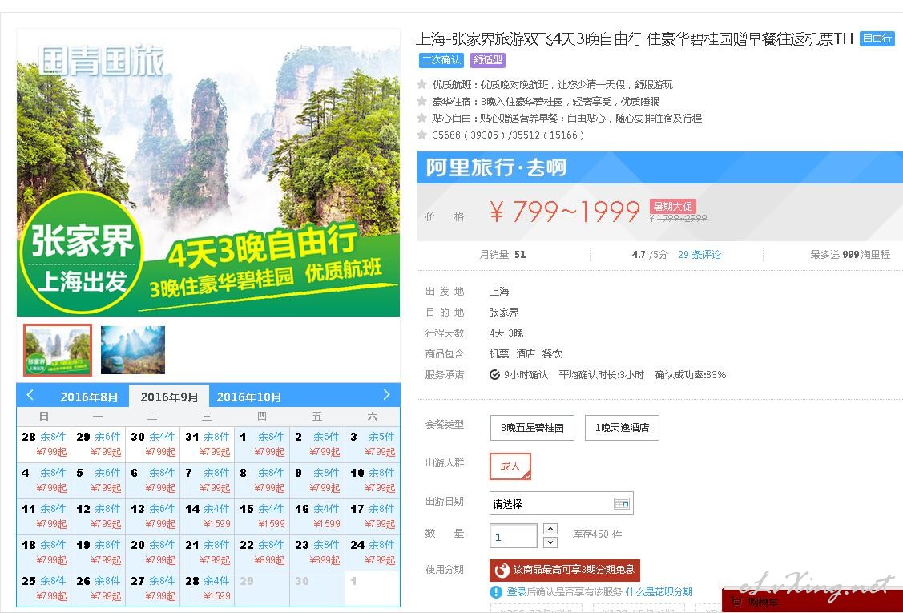
Task: Select the 成人 traveler type
Action: tap(510, 466)
